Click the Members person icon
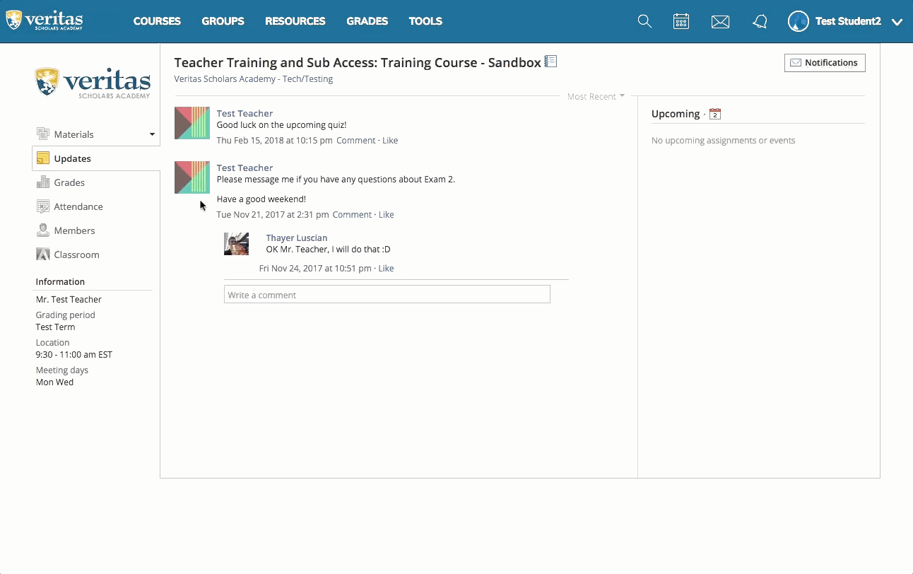Image resolution: width=913 pixels, height=574 pixels. (x=43, y=230)
